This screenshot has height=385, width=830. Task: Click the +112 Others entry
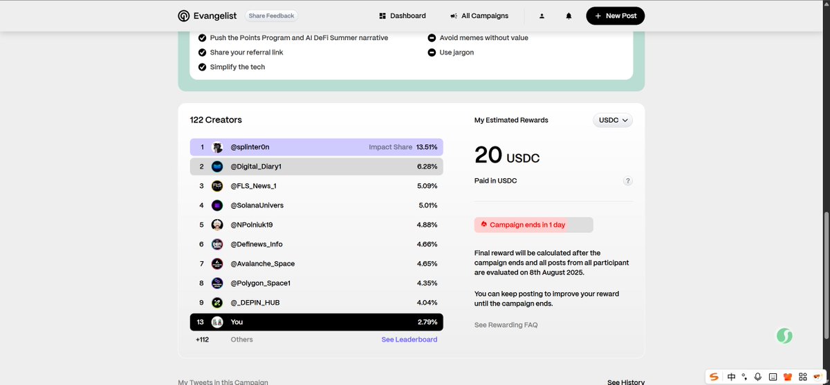tap(224, 339)
